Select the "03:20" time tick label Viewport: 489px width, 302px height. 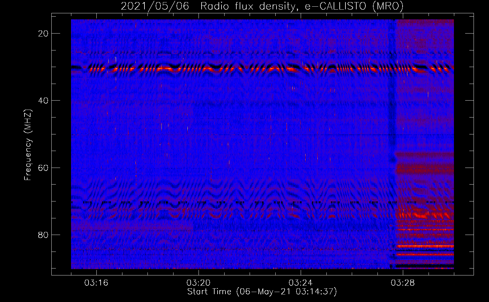[x=199, y=283]
